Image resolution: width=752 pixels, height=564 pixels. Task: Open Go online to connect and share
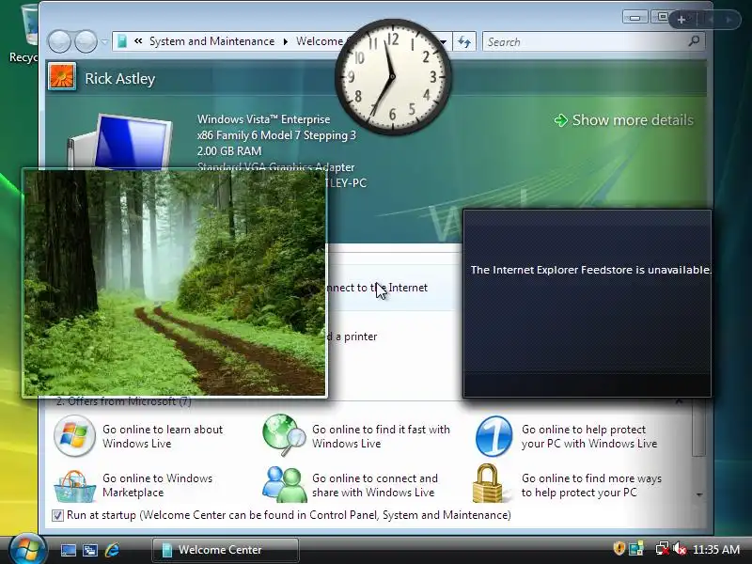(x=374, y=485)
